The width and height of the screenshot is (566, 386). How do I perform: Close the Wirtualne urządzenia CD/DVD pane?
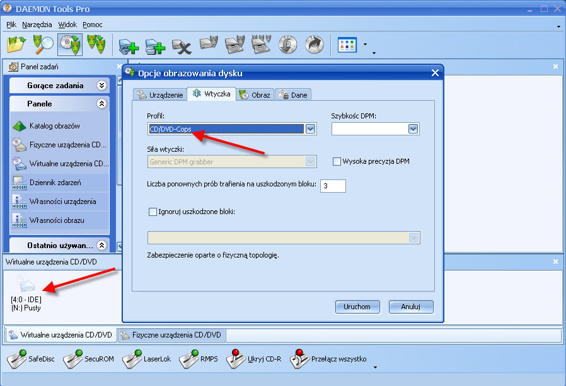[555, 261]
